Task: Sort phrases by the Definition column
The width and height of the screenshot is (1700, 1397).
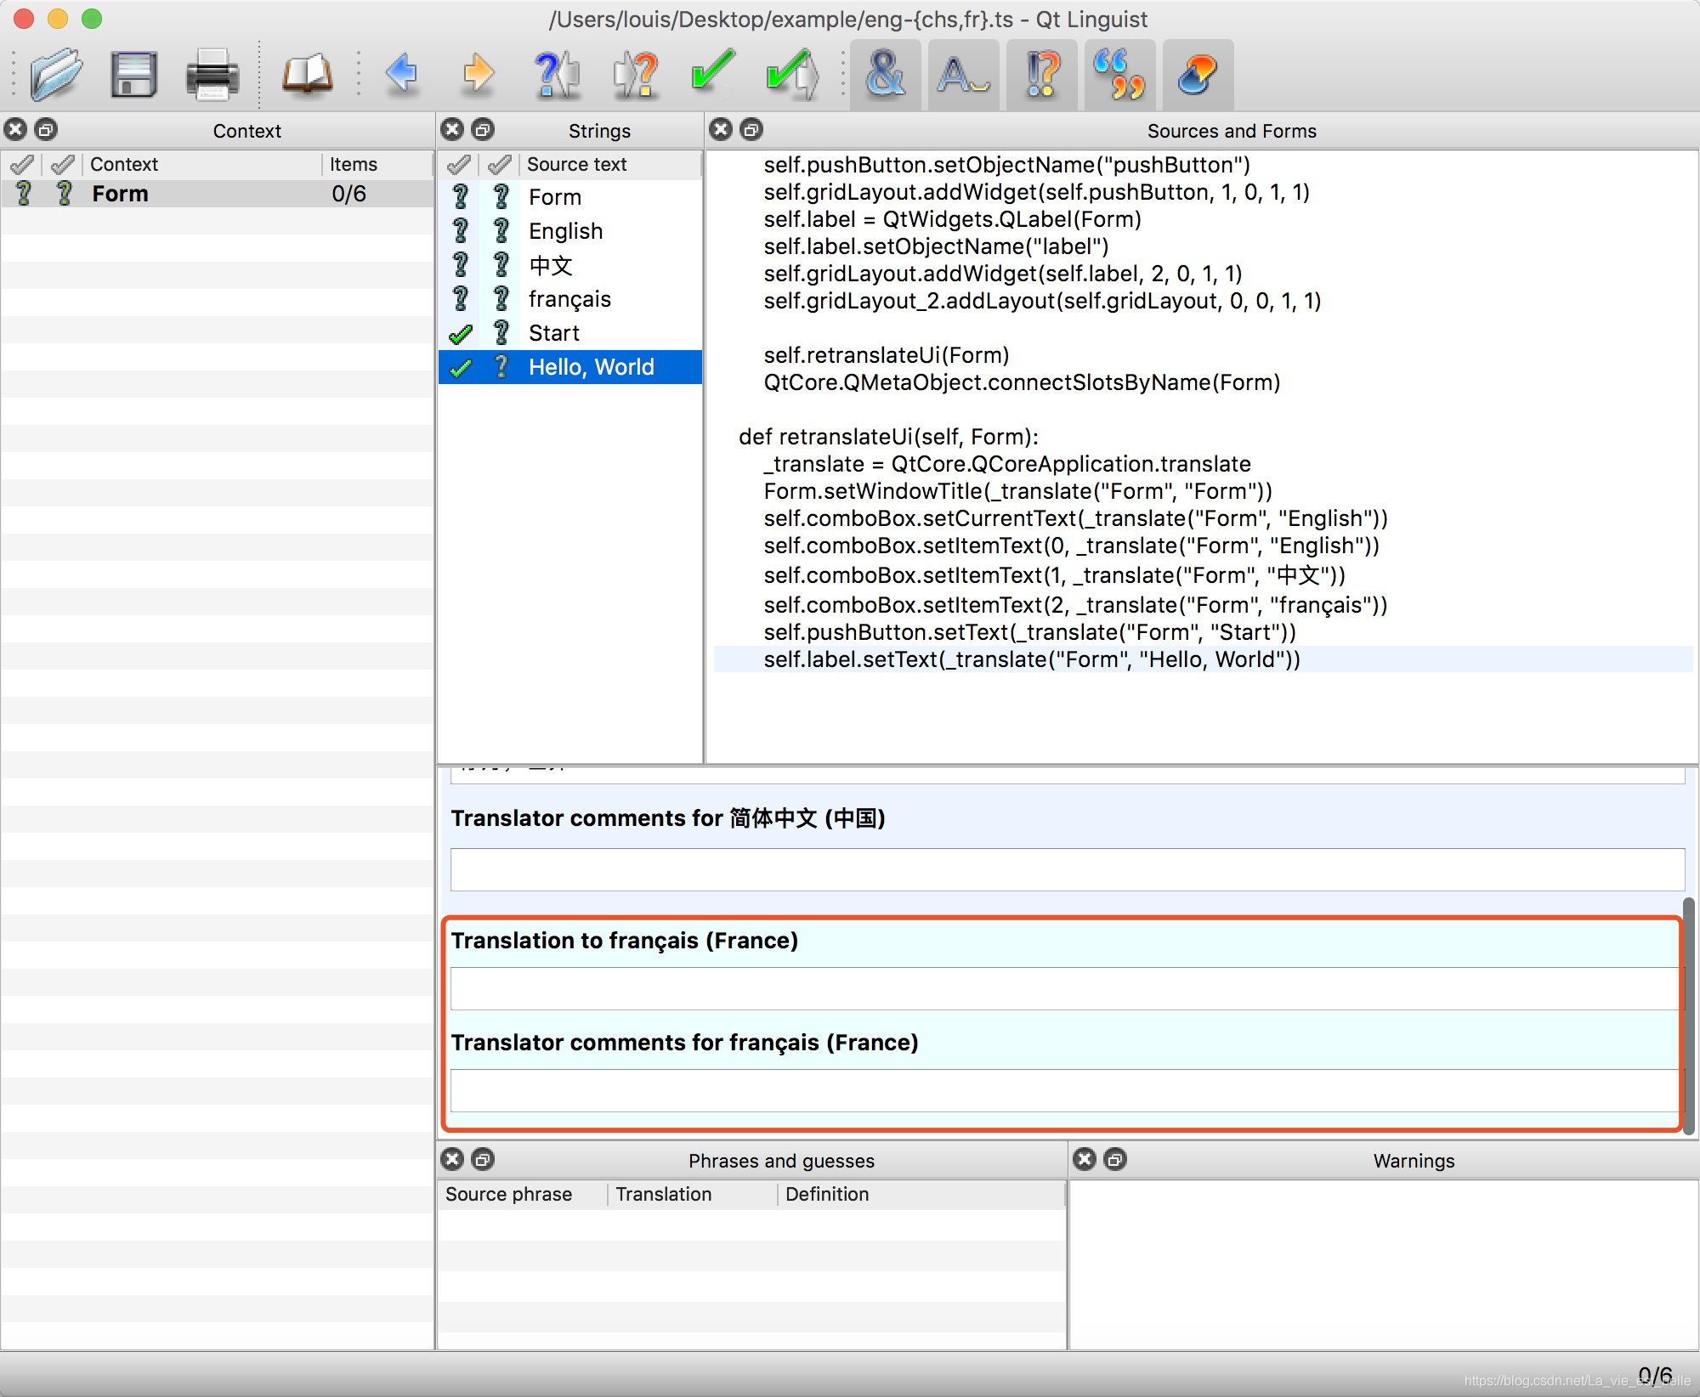Action: point(827,1195)
